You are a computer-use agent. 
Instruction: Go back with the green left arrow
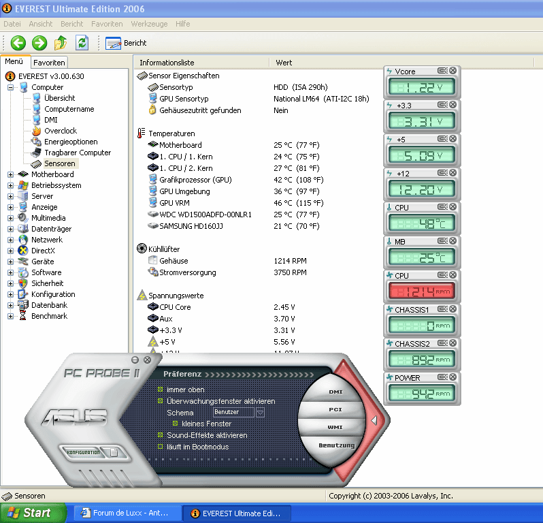(18, 43)
